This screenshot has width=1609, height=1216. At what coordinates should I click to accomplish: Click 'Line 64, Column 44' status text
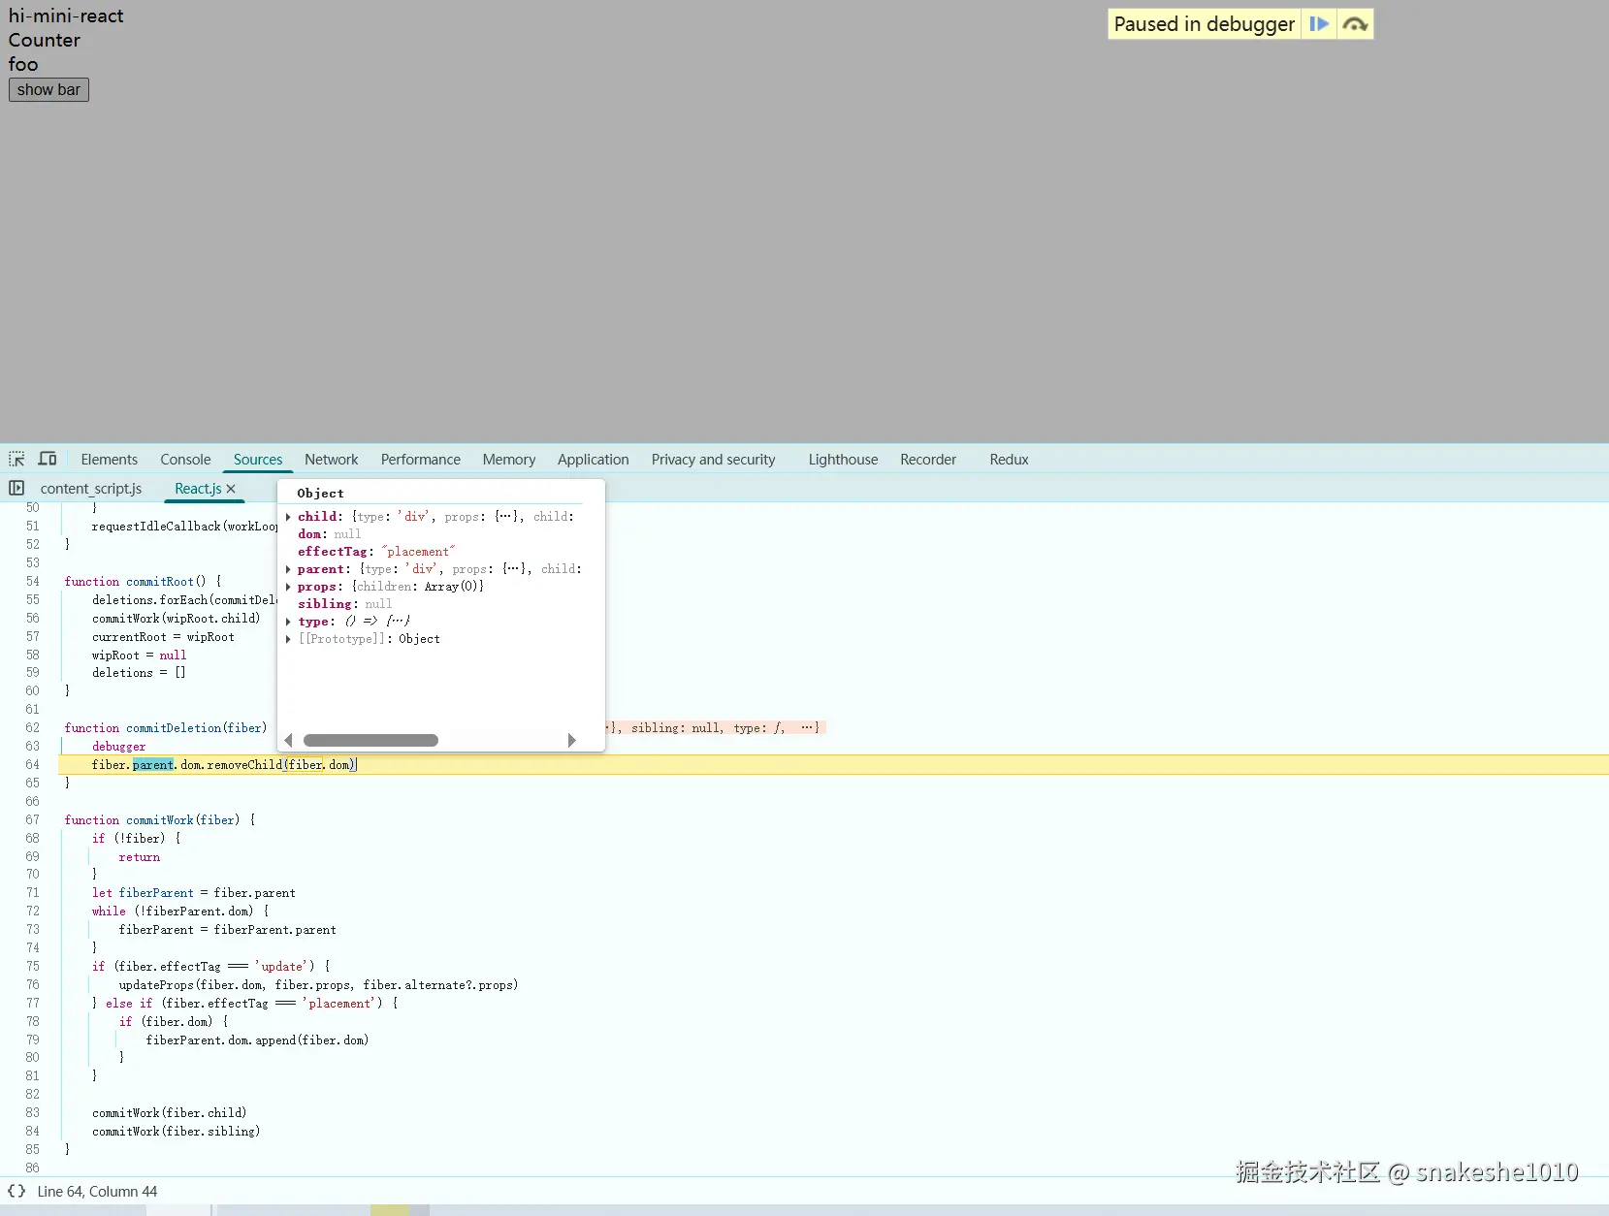[97, 1192]
